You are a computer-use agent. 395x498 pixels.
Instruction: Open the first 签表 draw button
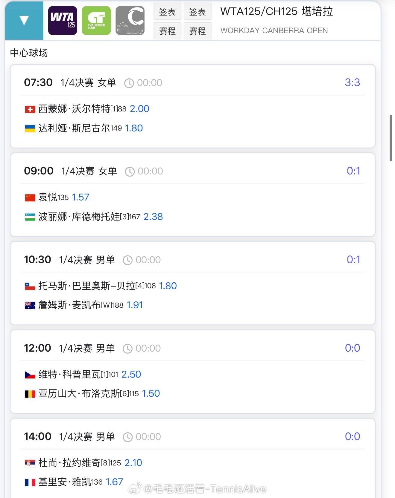(167, 12)
